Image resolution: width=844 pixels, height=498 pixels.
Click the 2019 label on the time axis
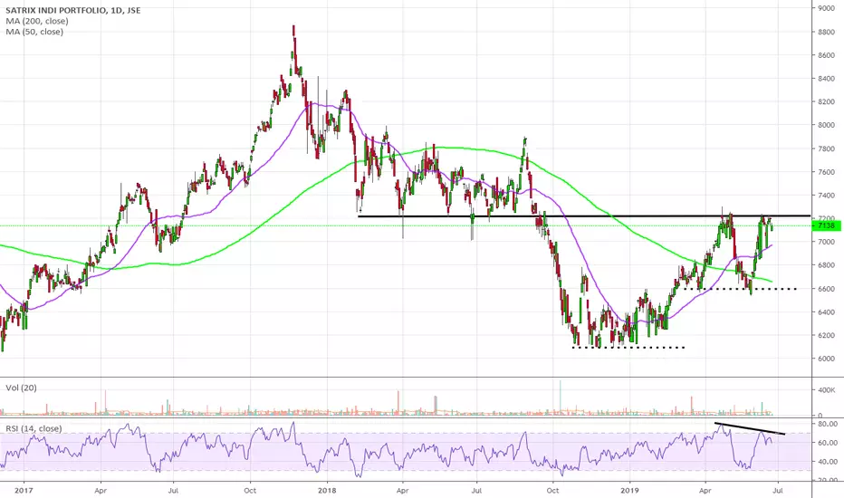point(629,491)
